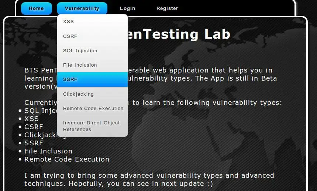Click the highlighted SSRF menu item
Image resolution: width=317 pixels, height=191 pixels.
(92, 79)
